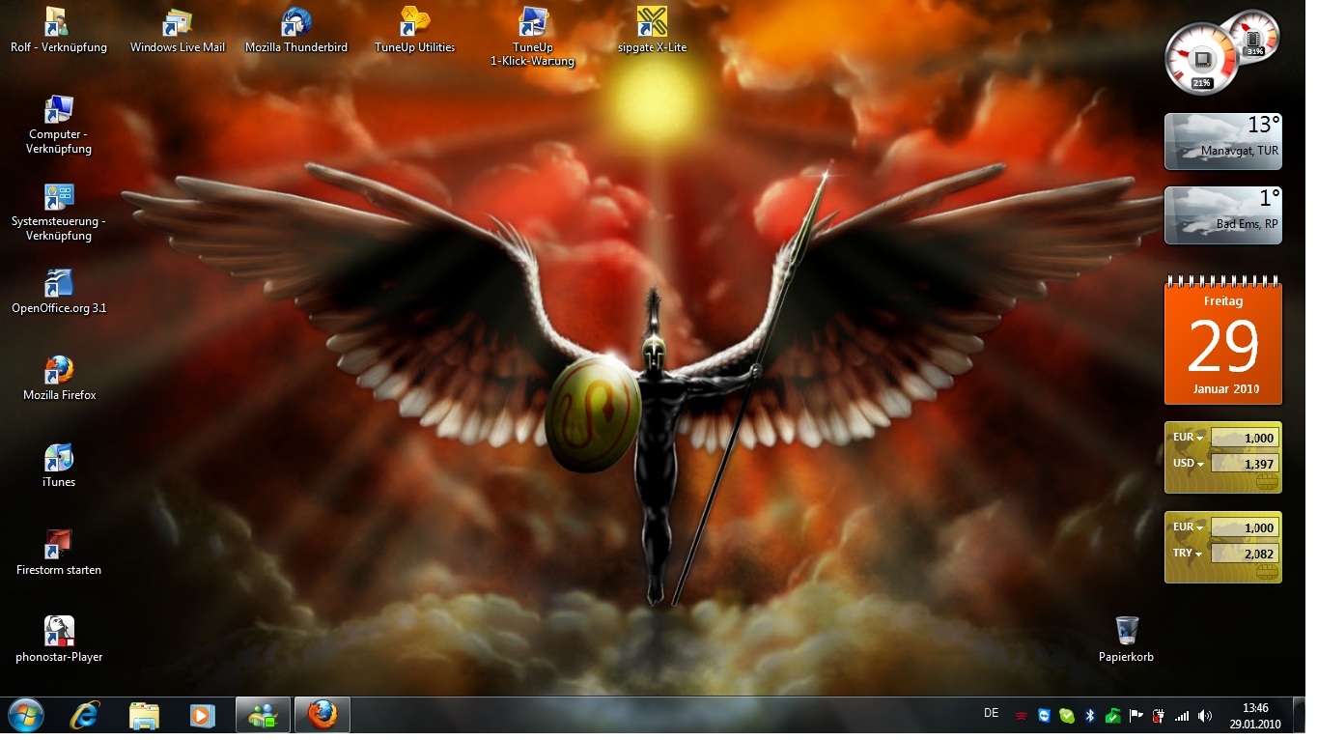Viewport: 1318px width, 740px height.
Task: Select the OpenOffice.org 3.1 desktop icon
Action: tap(59, 292)
